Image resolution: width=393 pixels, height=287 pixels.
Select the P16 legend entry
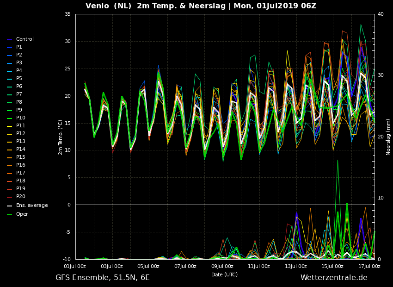[x=16, y=165]
